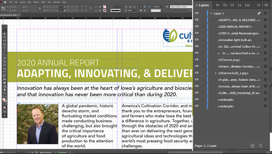Collapse the Layer 1 group
The image size is (272, 154).
(211, 13)
